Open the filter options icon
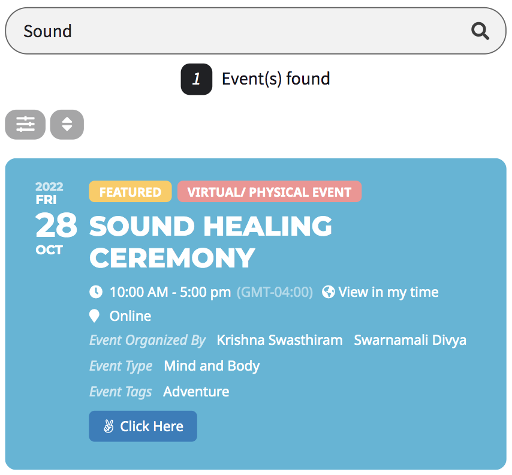 click(25, 124)
